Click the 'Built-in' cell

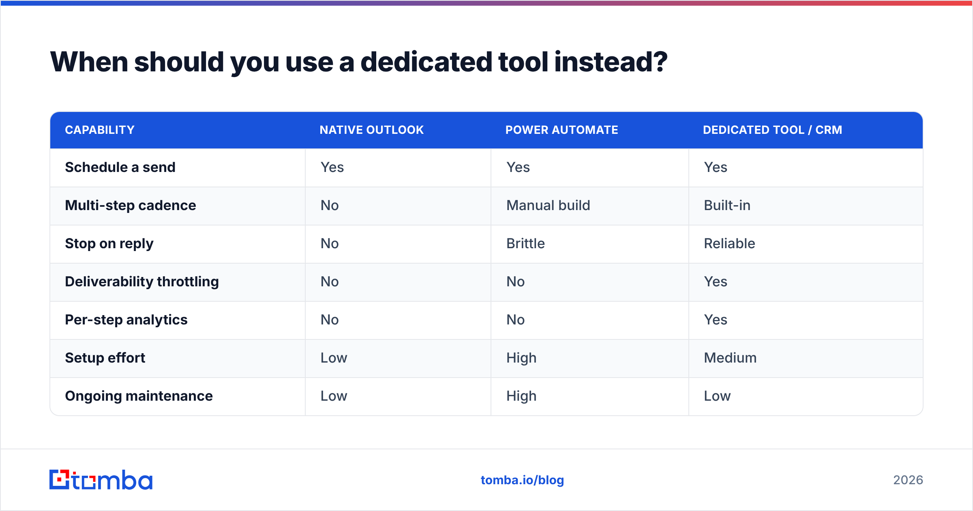727,205
